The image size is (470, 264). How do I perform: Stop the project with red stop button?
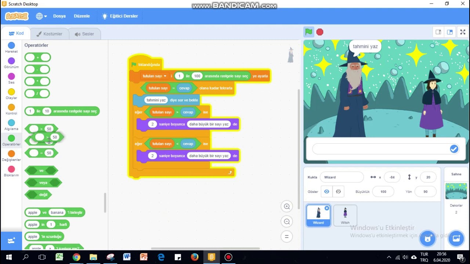tap(320, 32)
